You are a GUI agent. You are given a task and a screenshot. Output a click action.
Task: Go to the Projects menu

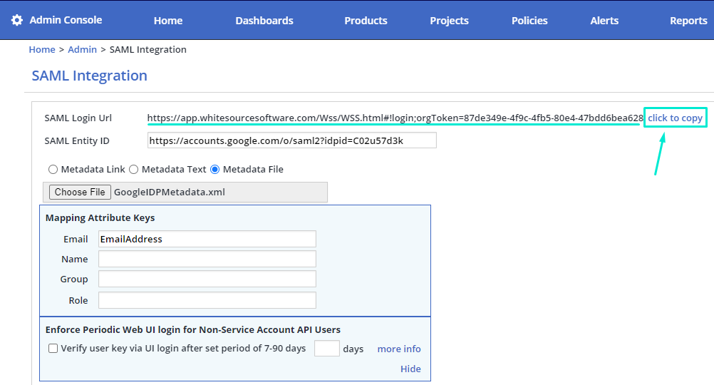click(x=449, y=21)
